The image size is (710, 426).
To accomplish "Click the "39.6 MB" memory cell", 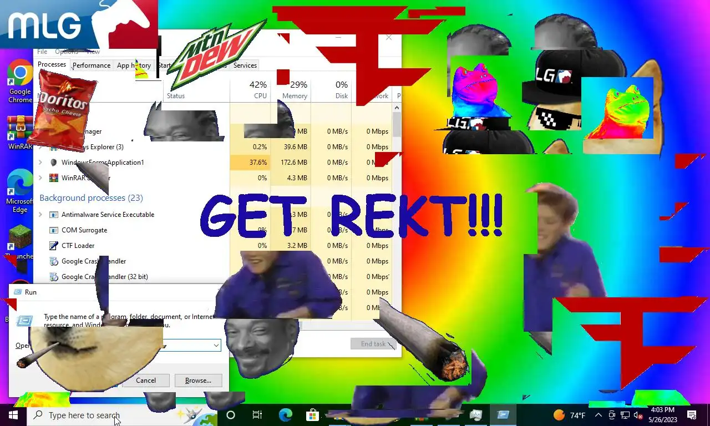I will [291, 147].
